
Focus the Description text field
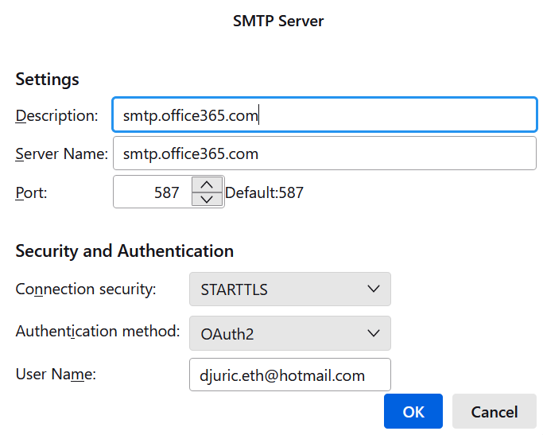pyautogui.click(x=324, y=115)
